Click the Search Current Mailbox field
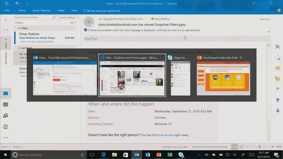283x159 pixels. coord(33,17)
